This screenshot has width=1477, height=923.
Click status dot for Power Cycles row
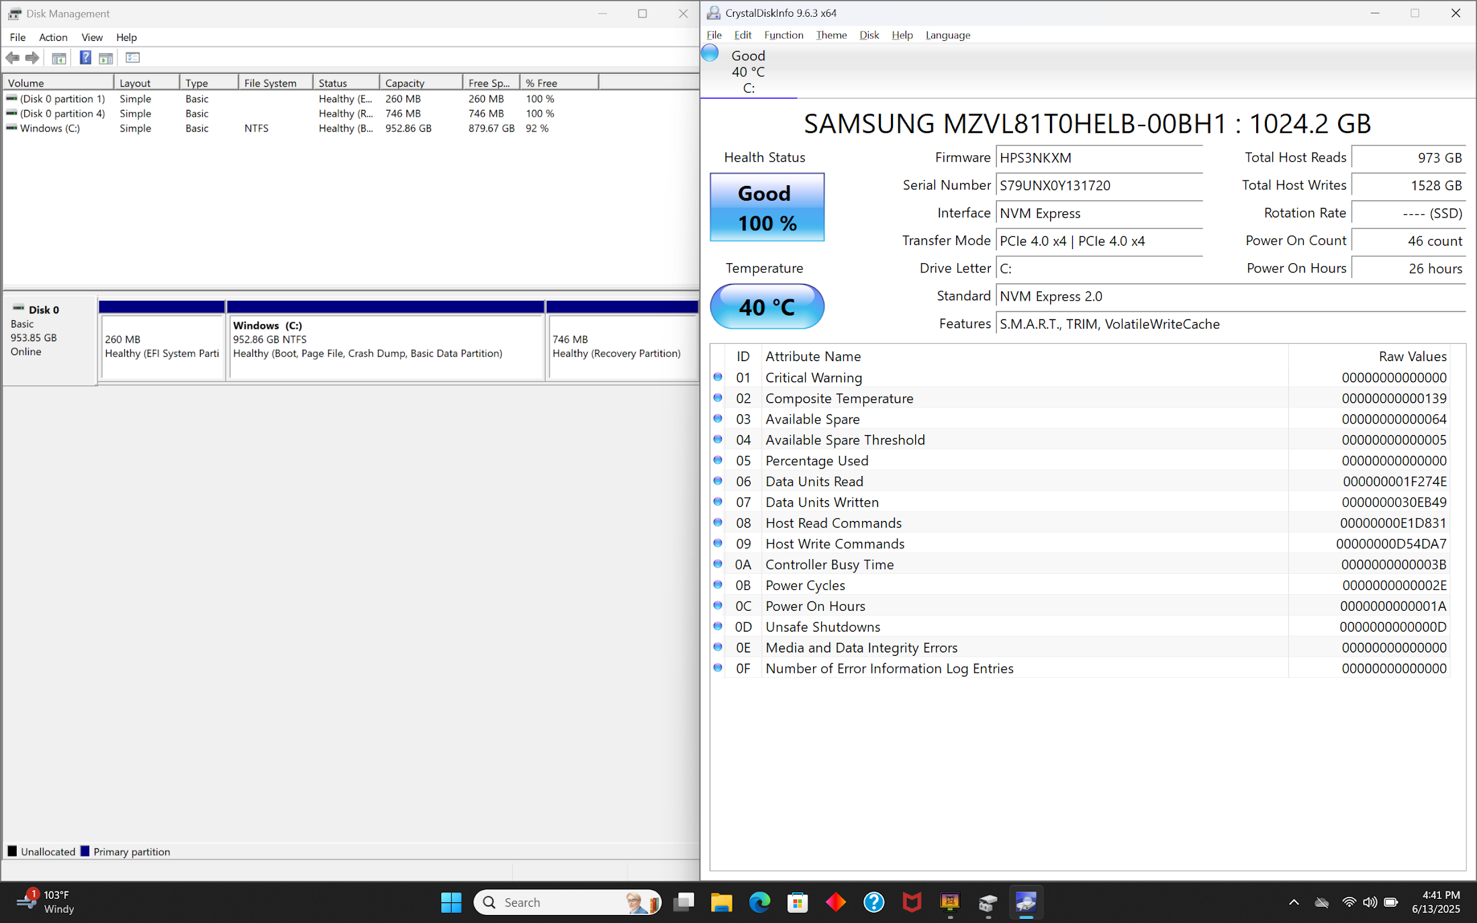coord(718,585)
